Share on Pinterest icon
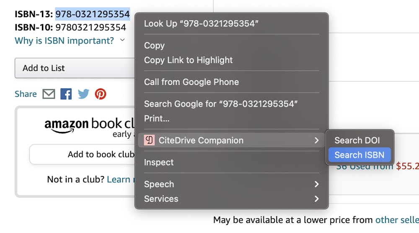419x233 pixels. (101, 94)
